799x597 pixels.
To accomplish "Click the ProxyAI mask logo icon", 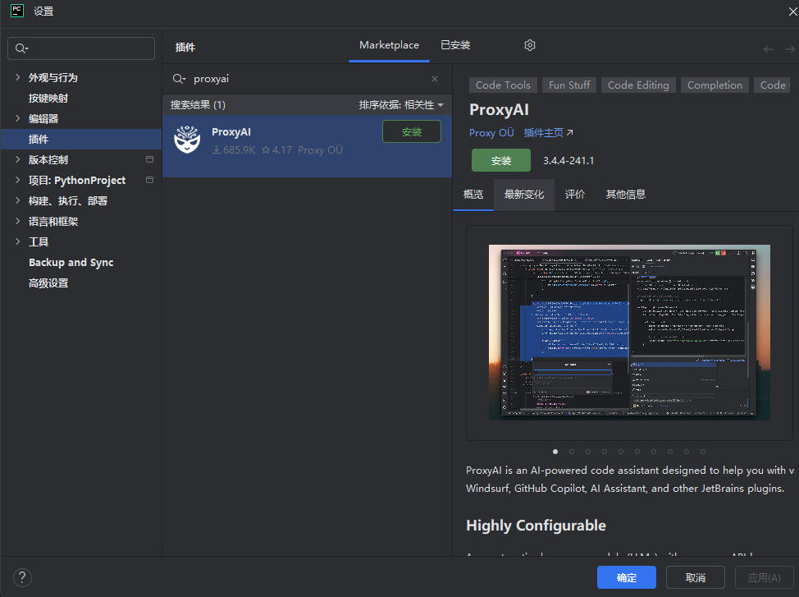I will pyautogui.click(x=187, y=140).
